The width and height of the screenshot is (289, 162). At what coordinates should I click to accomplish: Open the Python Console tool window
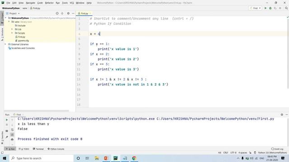pyautogui.click(x=56, y=149)
